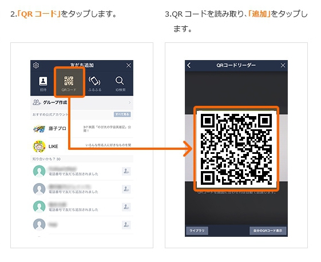Image resolution: width=321 pixels, height=262 pixels.
Task: Go back from QRコードリーダー screen
Action: pos(189,65)
